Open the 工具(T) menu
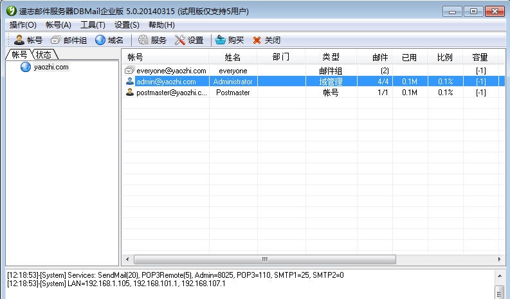Screen dimensions: 510x299 point(93,25)
